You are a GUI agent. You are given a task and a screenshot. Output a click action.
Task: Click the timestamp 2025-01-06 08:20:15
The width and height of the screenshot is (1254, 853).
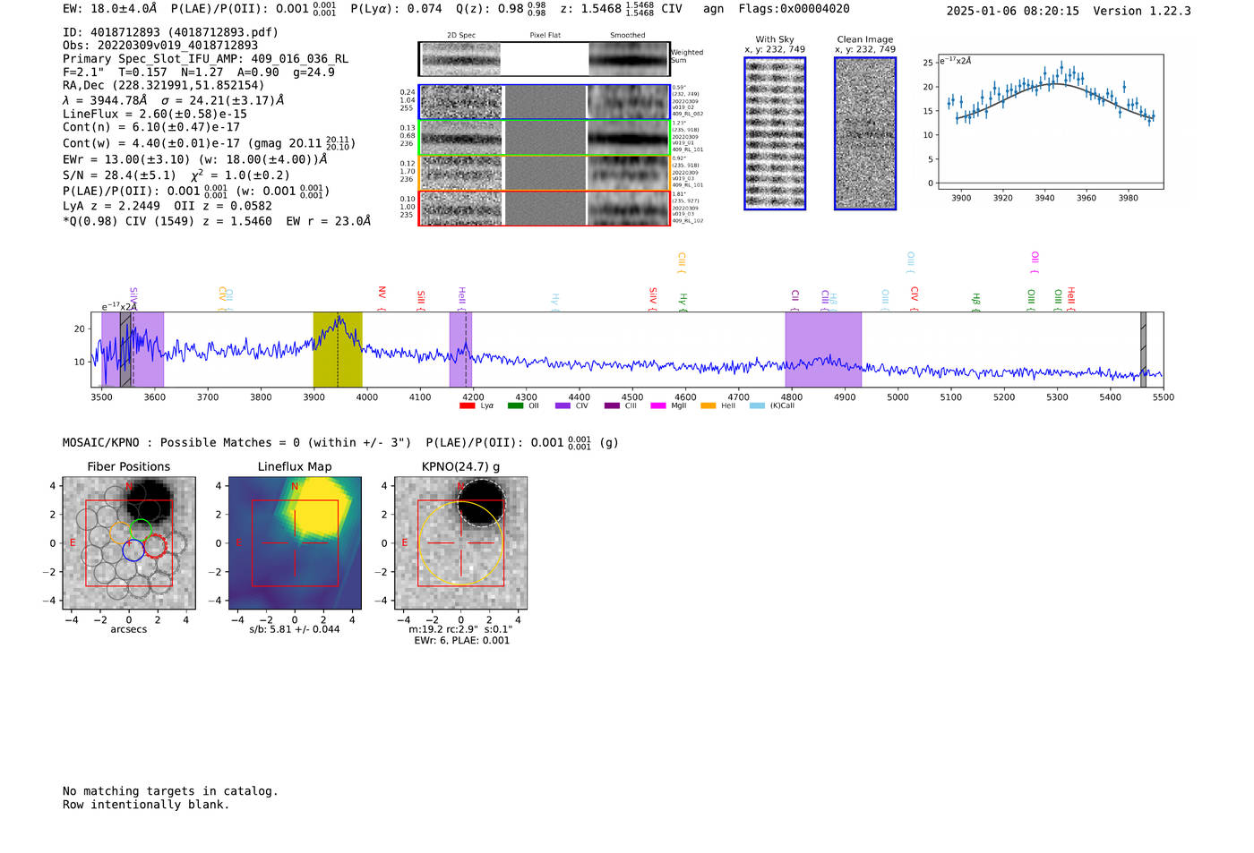coord(1013,11)
